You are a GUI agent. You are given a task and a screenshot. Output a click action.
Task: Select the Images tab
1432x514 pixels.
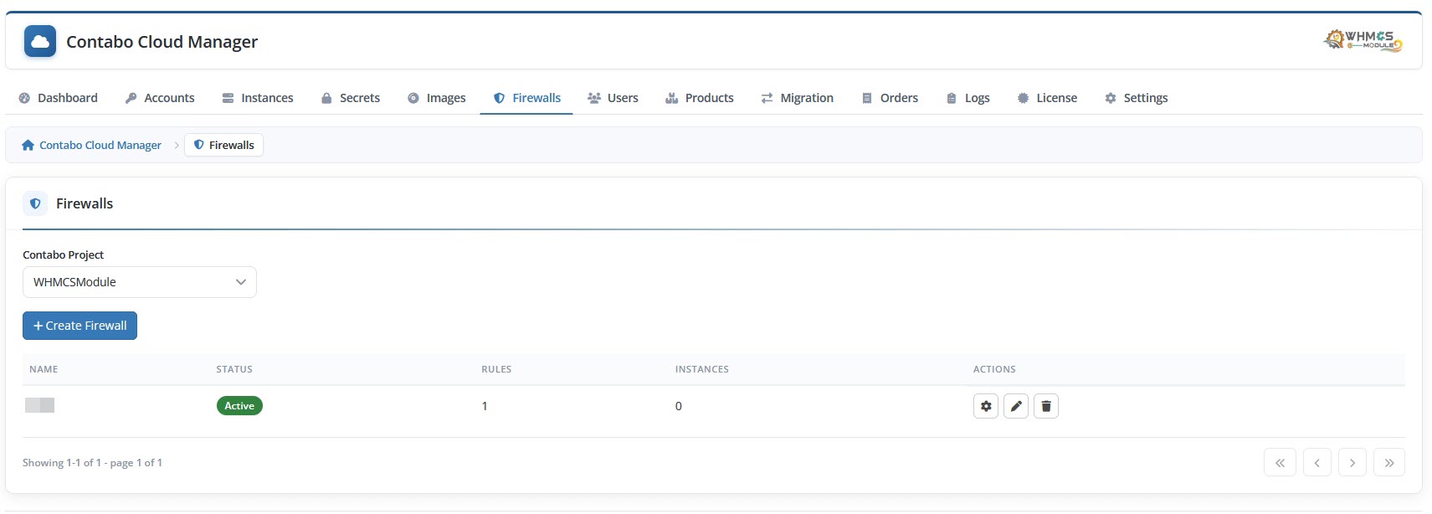[x=437, y=98]
